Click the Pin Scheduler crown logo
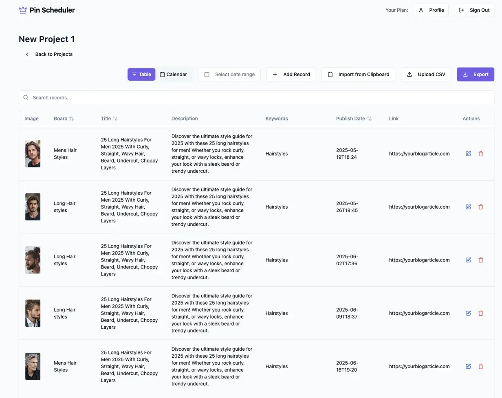The height and width of the screenshot is (398, 502). (23, 10)
